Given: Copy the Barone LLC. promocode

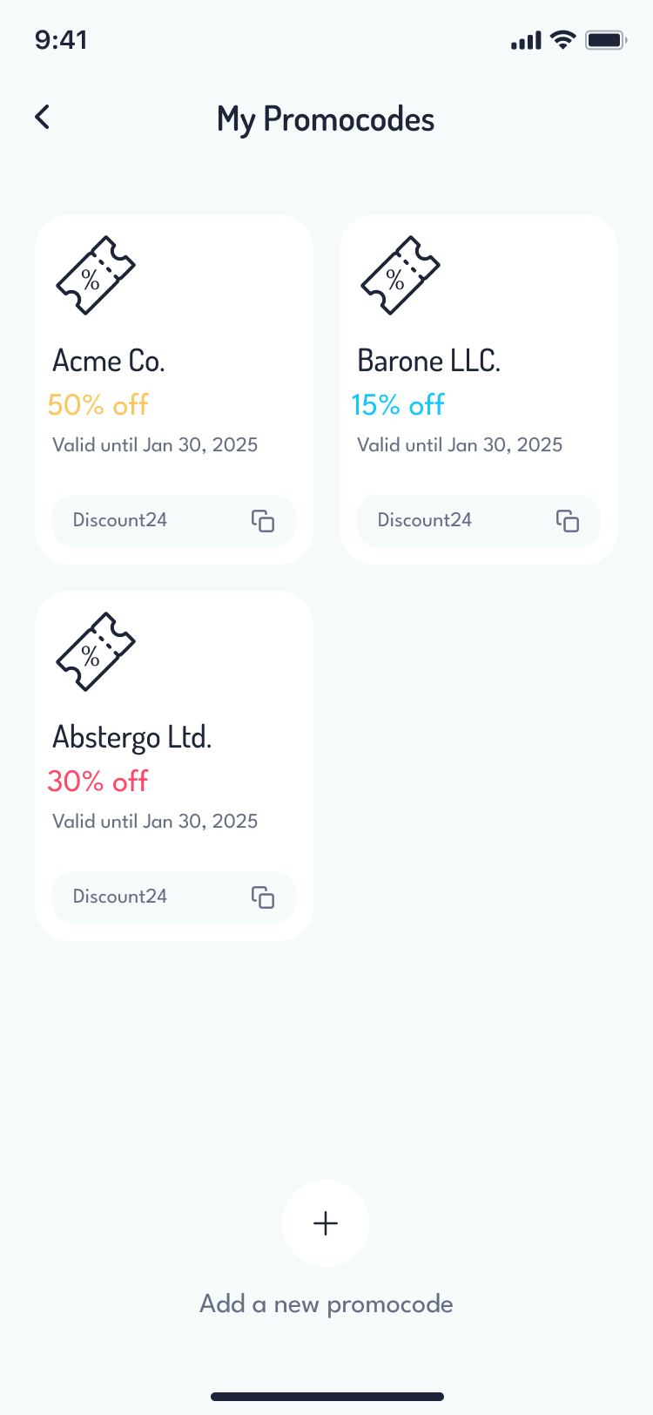Looking at the screenshot, I should coord(568,521).
